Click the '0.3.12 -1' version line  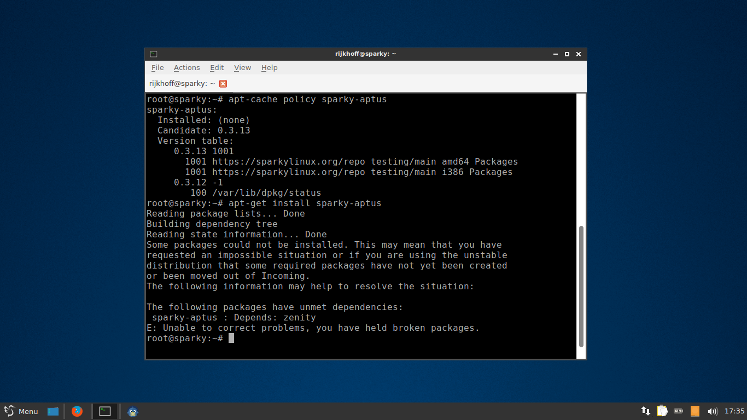198,183
